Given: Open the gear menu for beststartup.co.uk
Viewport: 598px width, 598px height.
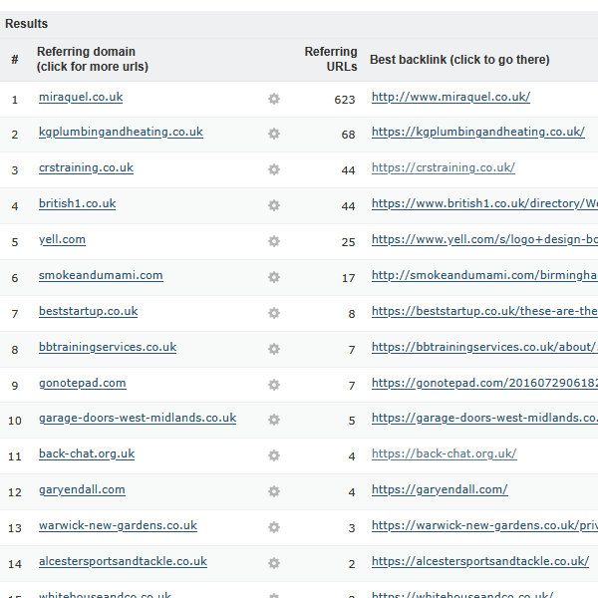Looking at the screenshot, I should click(274, 313).
